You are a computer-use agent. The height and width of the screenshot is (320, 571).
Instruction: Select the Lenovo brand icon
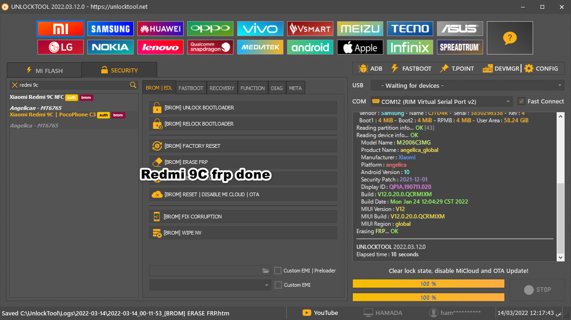coord(160,47)
